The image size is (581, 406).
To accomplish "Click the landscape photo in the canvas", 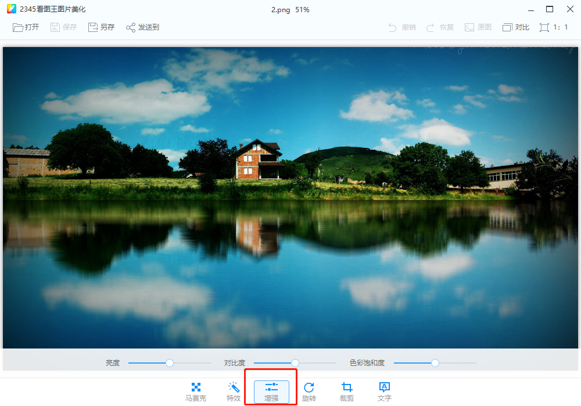I will coord(290,197).
